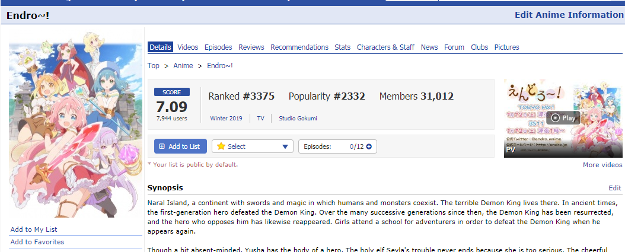Open the Forum tab
The height and width of the screenshot is (252, 625).
454,47
